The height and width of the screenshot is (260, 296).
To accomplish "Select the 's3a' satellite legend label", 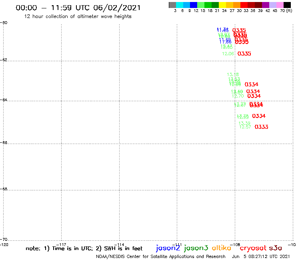I will (x=275, y=248).
